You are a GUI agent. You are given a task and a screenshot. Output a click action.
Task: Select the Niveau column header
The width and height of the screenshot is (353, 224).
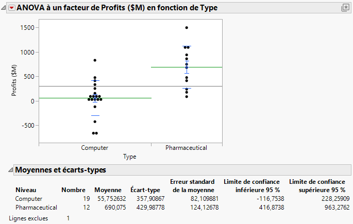(x=26, y=189)
